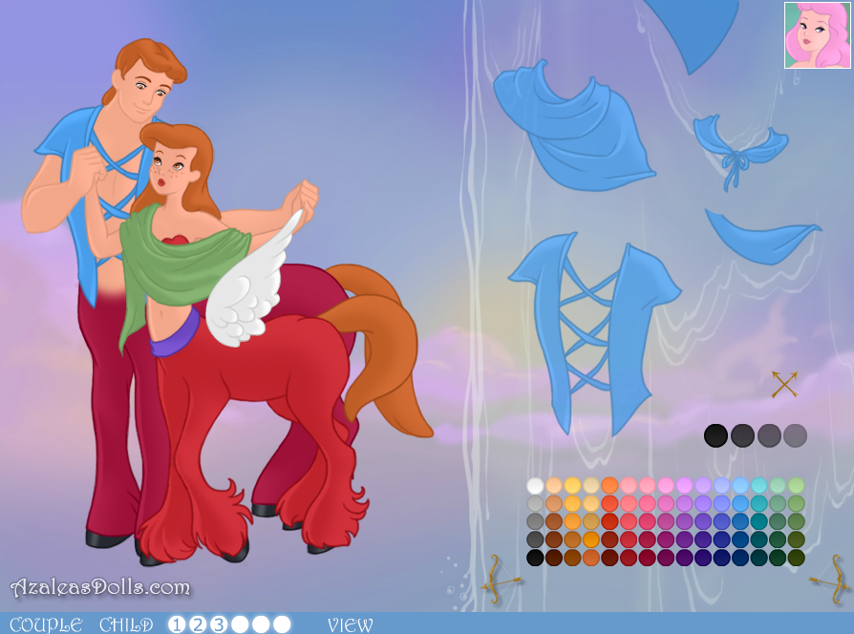The image size is (854, 634).
Task: Pick the blue lace-up open vest
Action: click(x=595, y=333)
